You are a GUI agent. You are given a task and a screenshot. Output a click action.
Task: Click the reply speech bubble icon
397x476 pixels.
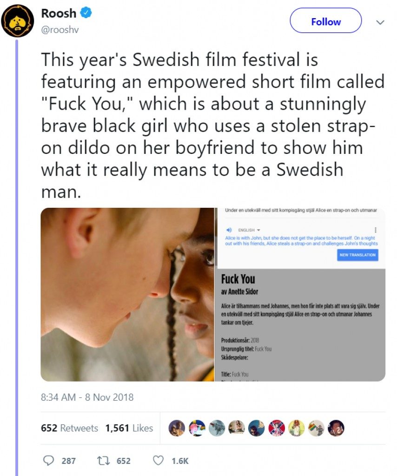[48, 461]
